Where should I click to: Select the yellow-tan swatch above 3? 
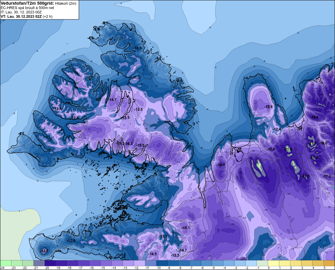(x=307, y=263)
